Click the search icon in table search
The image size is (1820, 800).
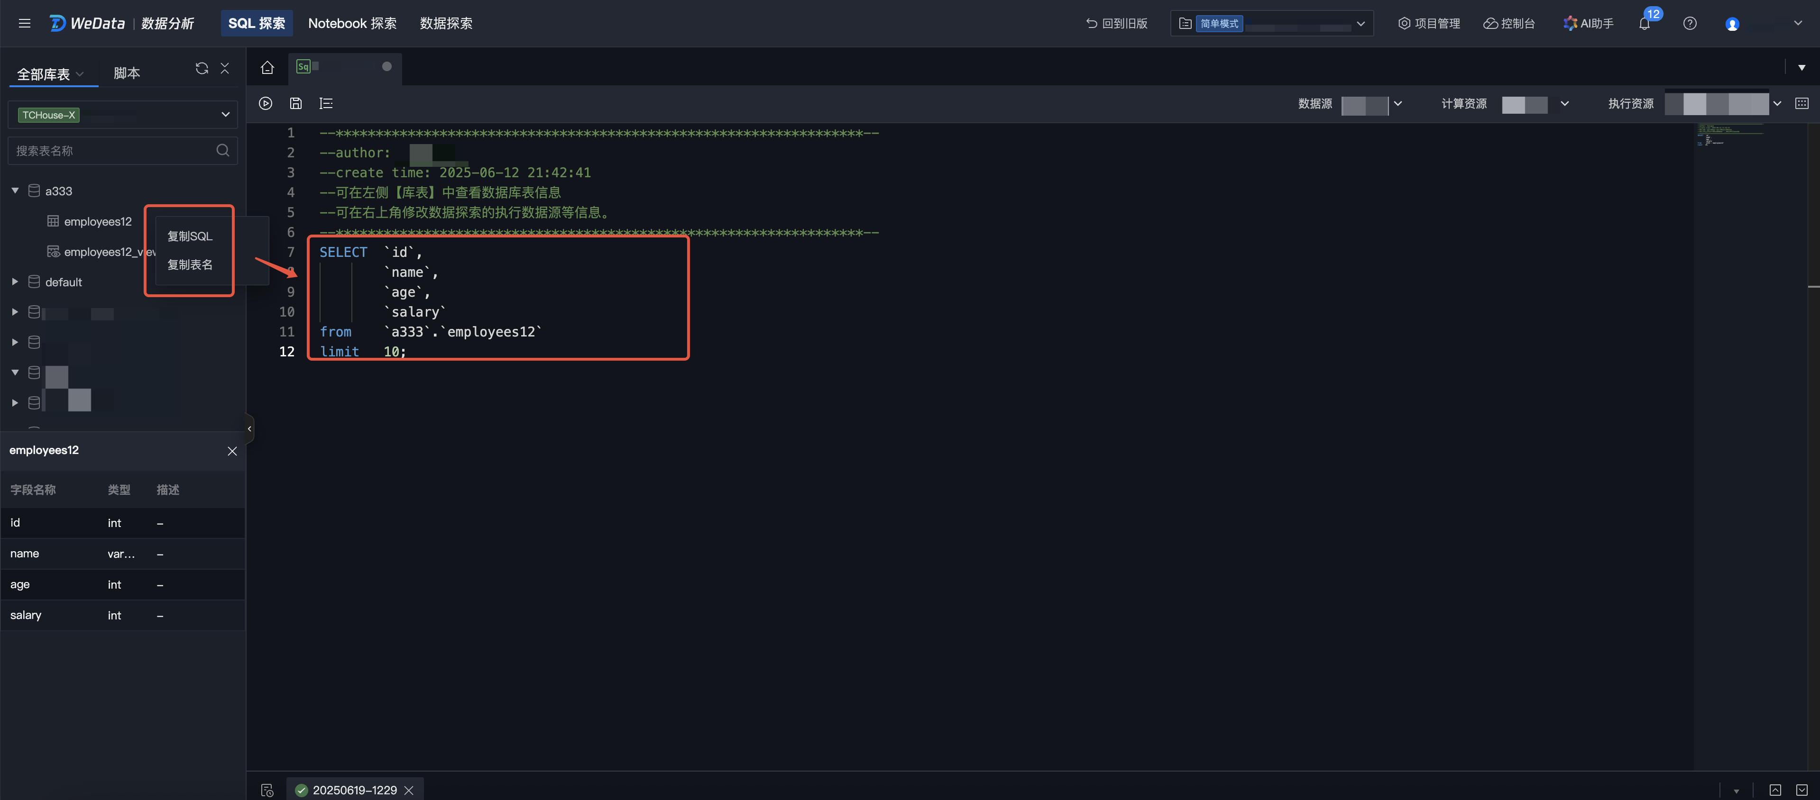pos(222,150)
